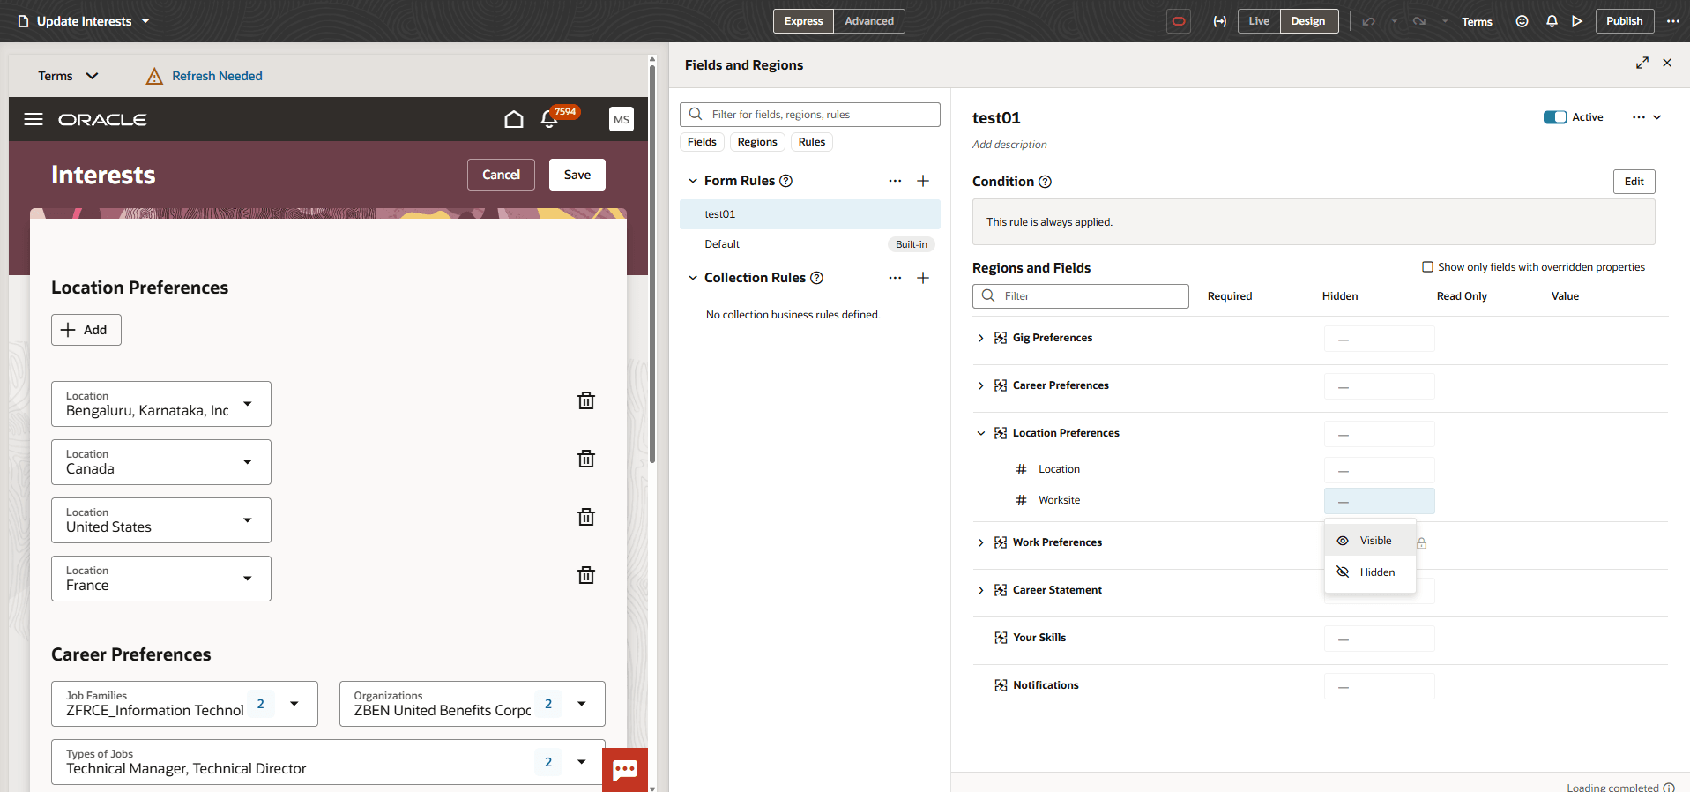Image resolution: width=1690 pixels, height=792 pixels.
Task: Go to Home icon in Oracle header
Action: (x=514, y=119)
